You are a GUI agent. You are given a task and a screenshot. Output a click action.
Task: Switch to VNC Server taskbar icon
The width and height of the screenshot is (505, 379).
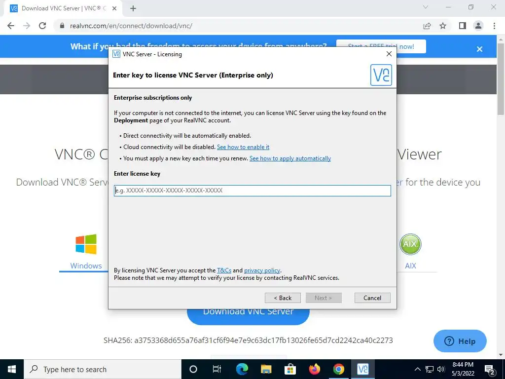click(x=362, y=369)
